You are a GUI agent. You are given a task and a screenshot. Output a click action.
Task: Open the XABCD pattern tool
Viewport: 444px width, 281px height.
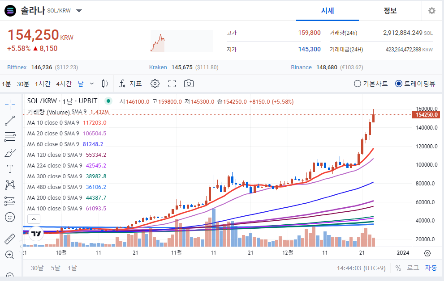10,185
